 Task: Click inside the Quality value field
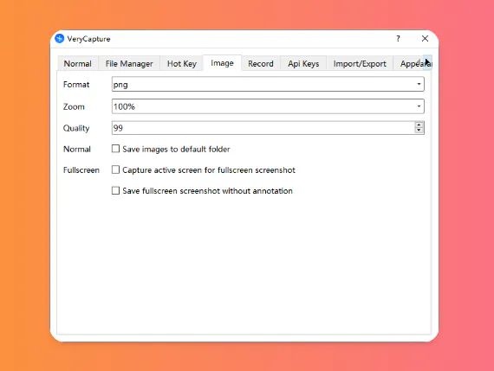263,128
